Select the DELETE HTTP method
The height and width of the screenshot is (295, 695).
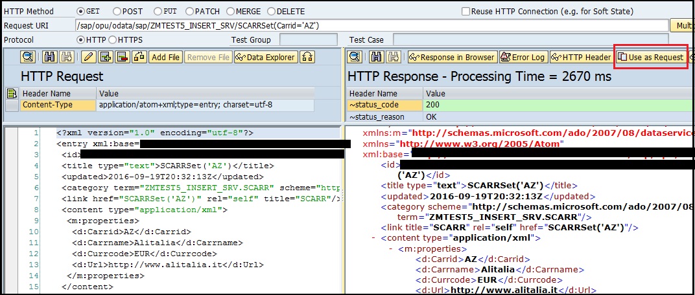(x=271, y=12)
